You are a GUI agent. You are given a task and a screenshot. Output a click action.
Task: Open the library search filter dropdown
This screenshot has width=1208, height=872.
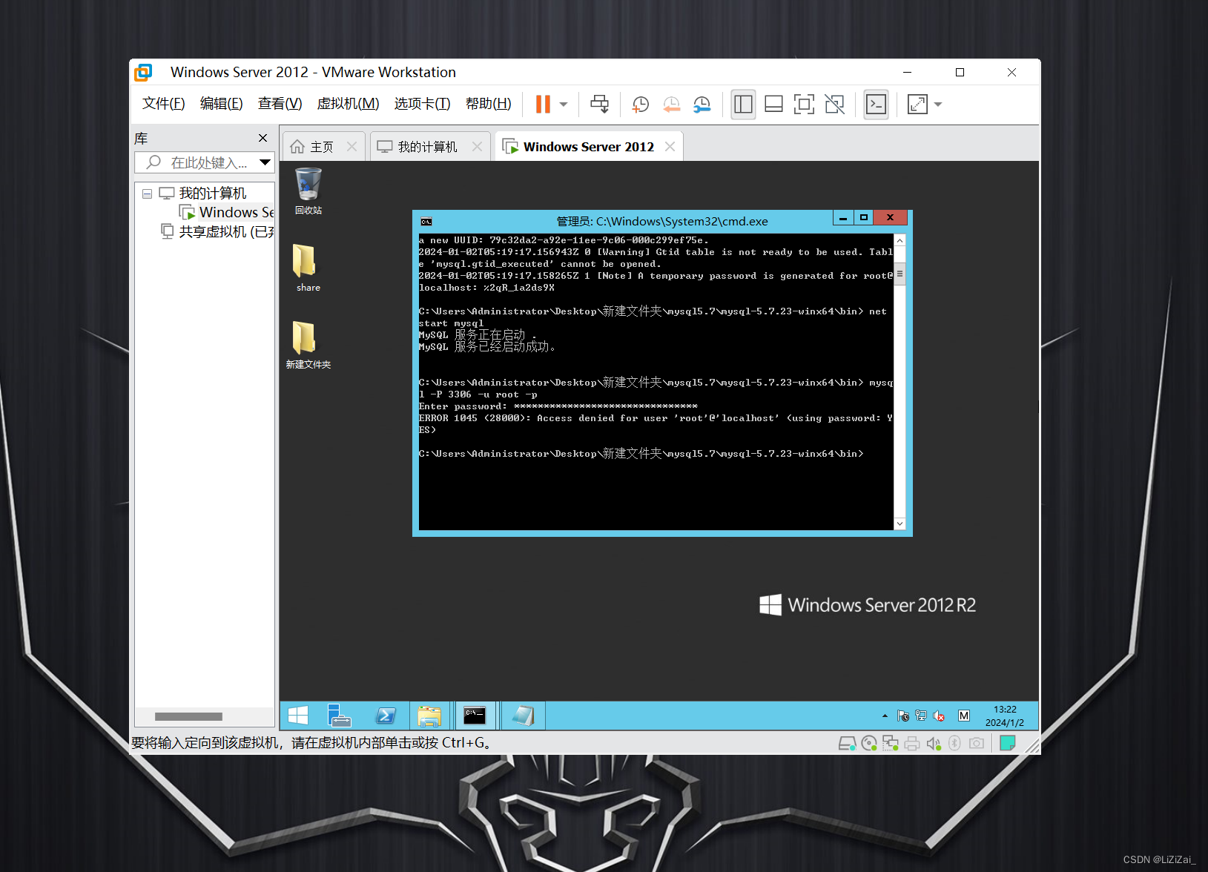265,162
